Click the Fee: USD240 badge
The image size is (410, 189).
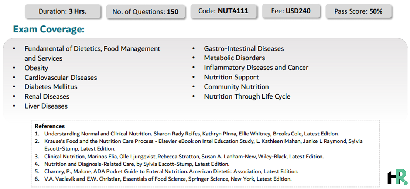[x=291, y=11]
